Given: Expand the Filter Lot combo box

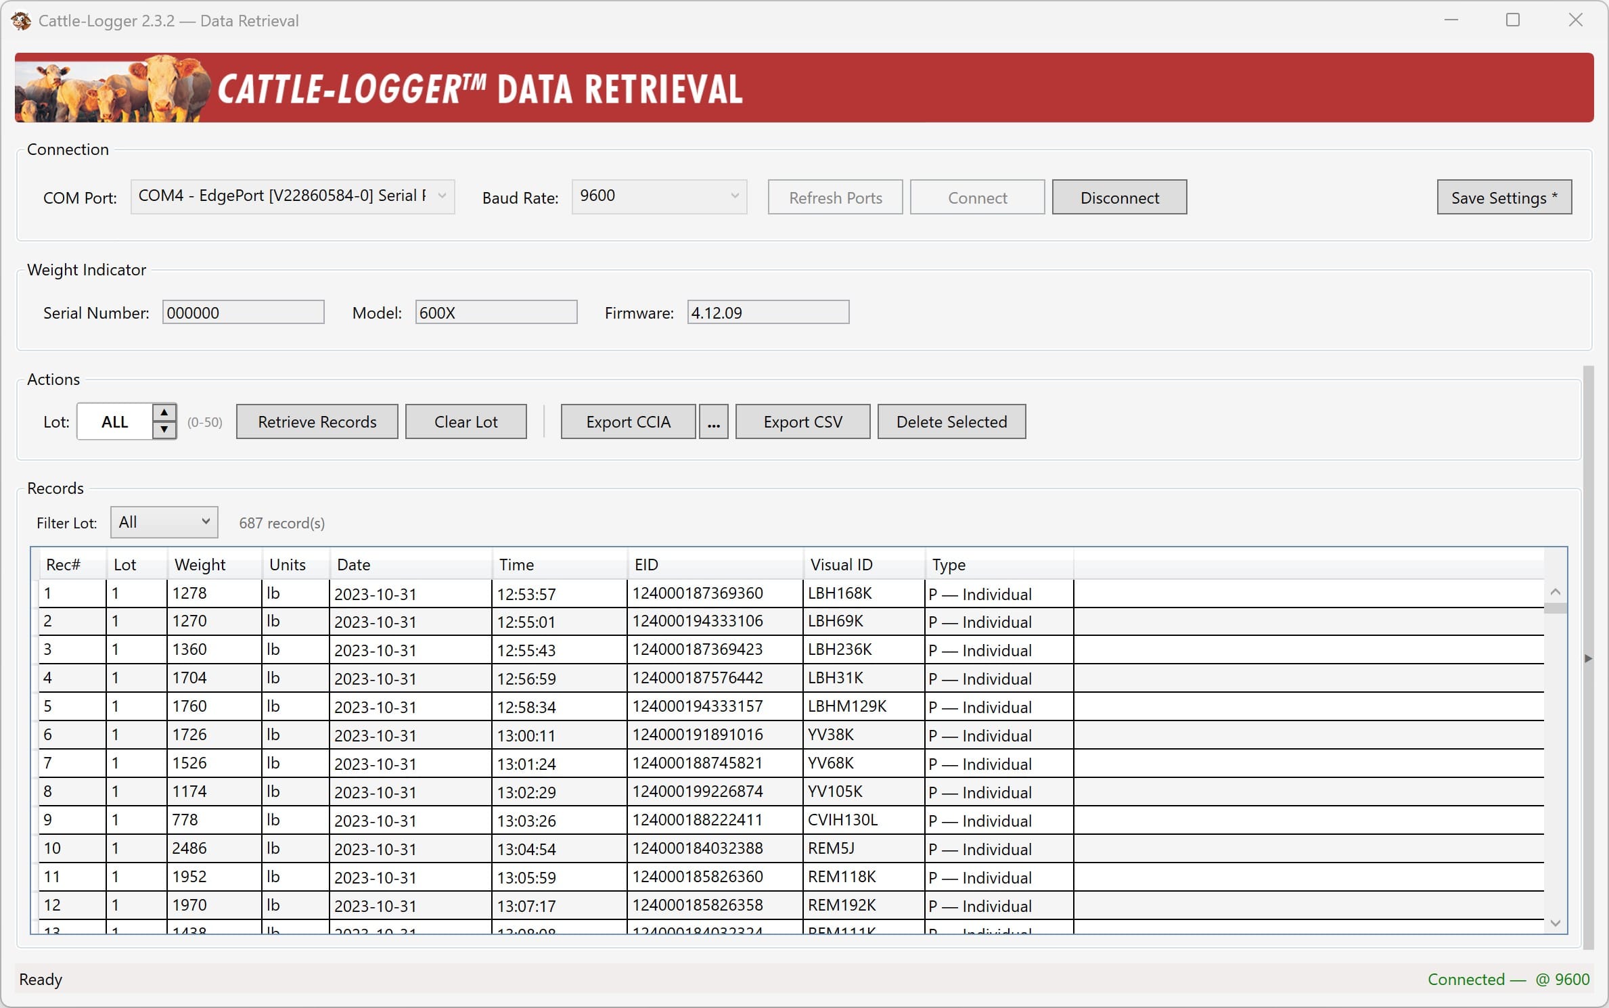Looking at the screenshot, I should [x=164, y=522].
